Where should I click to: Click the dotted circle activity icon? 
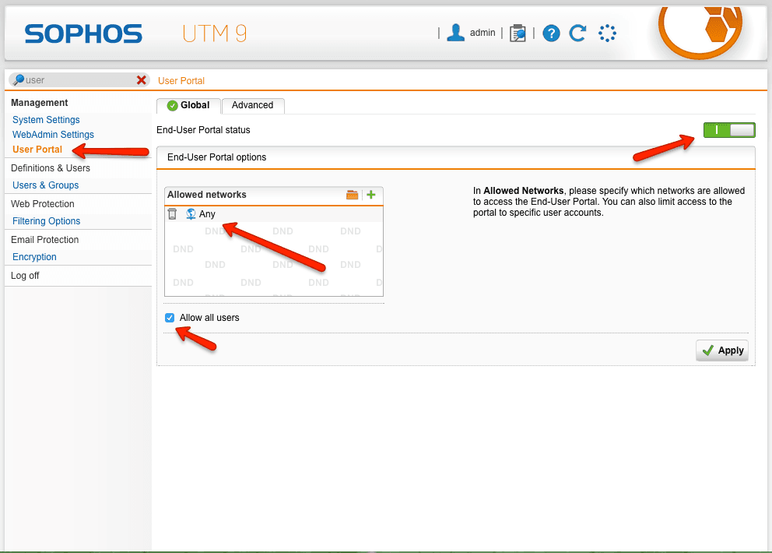tap(607, 33)
